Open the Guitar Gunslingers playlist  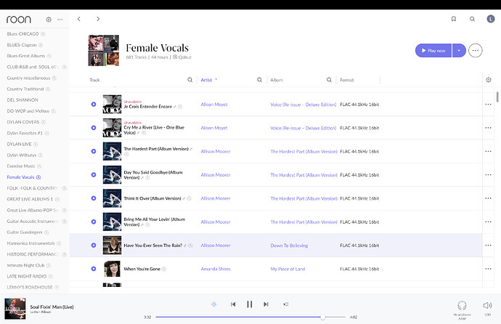(25, 232)
